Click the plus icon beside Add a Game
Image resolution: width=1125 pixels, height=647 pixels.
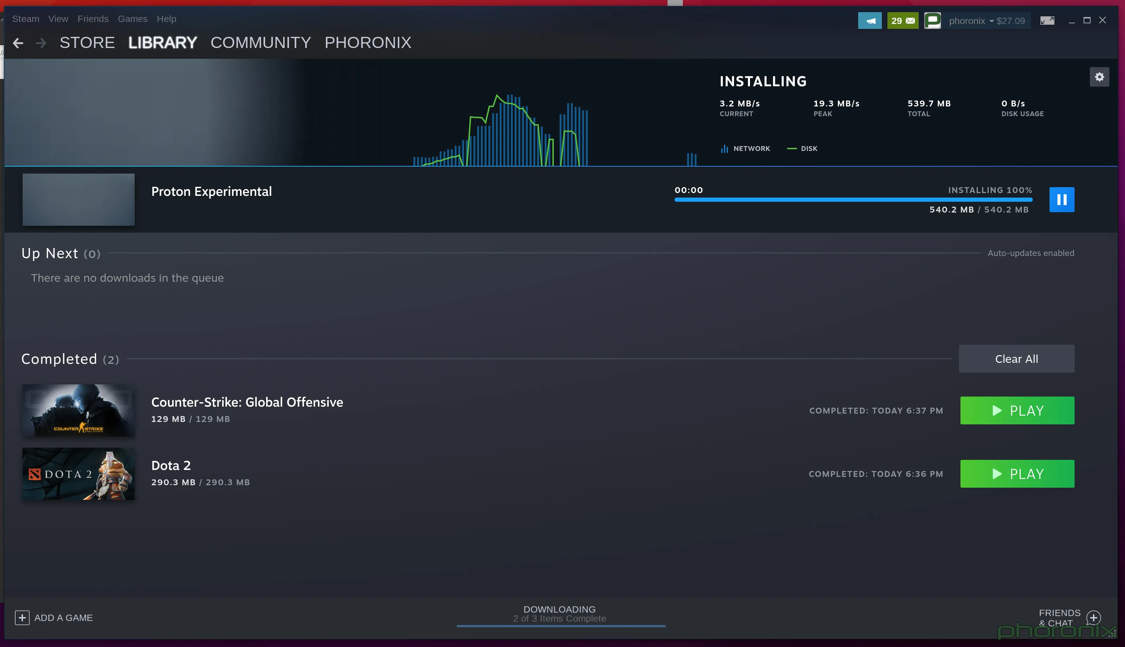[x=22, y=617]
